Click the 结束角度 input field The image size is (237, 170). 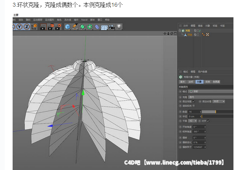(197, 131)
